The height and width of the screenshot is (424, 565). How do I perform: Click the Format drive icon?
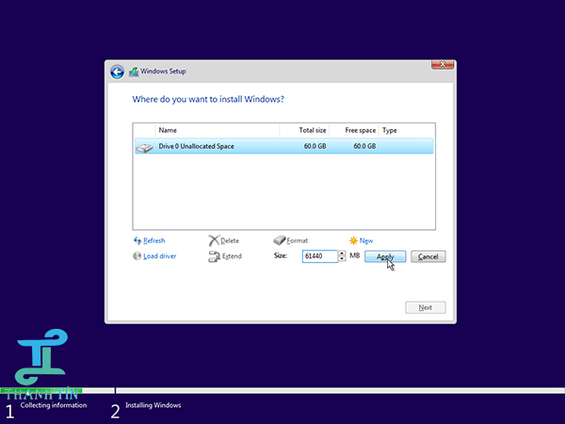pos(279,240)
